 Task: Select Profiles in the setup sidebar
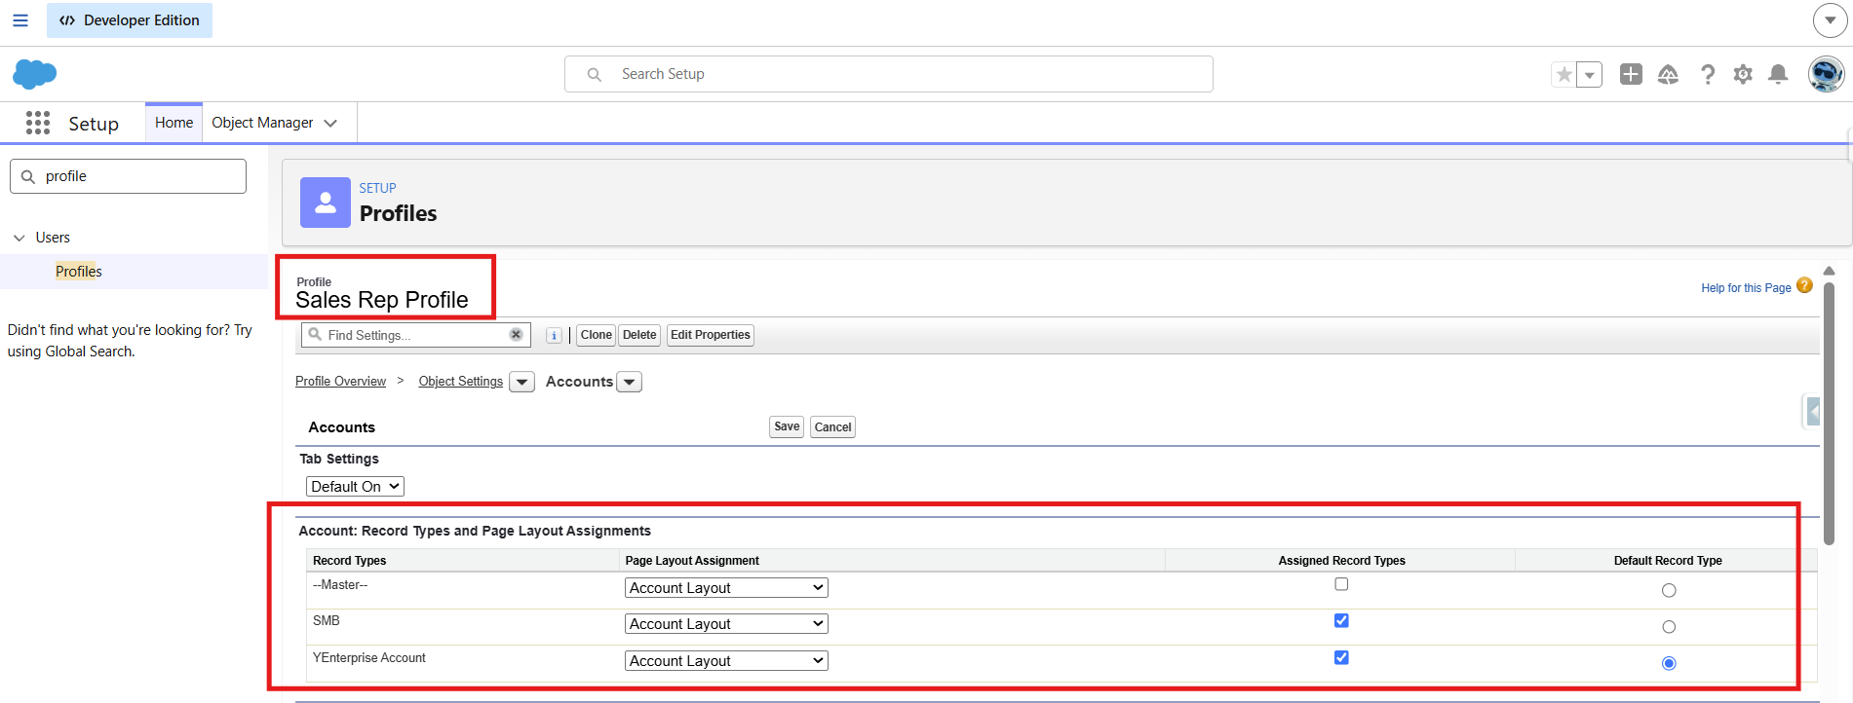coord(79,272)
